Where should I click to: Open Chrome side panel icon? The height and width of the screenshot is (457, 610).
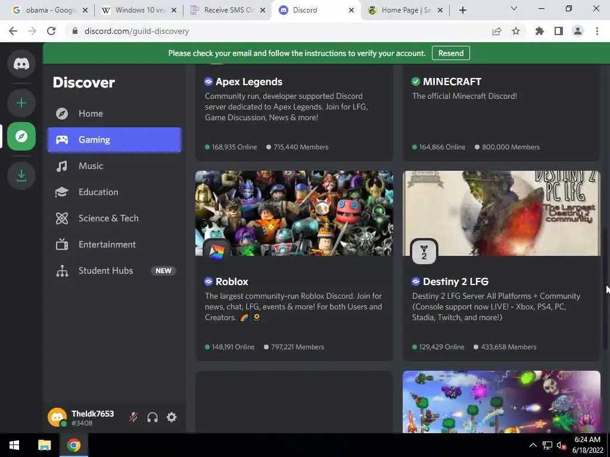[559, 31]
